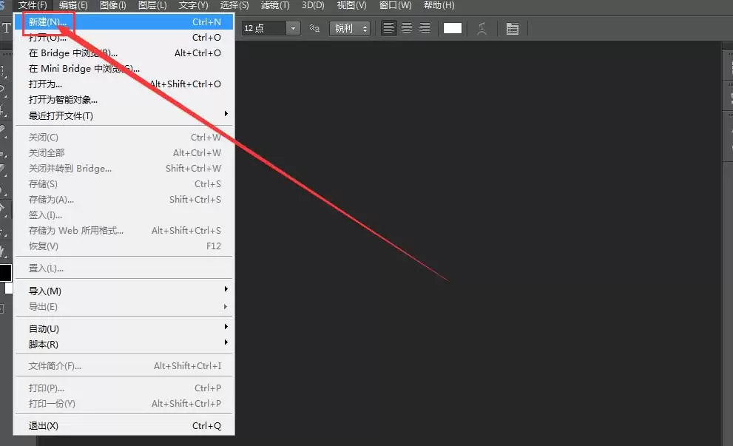
Task: Open the 窗口(W) menu
Action: pos(396,6)
